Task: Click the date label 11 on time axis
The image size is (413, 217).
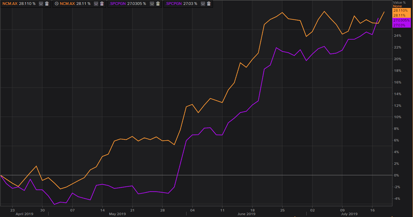Action: [x=222, y=210]
